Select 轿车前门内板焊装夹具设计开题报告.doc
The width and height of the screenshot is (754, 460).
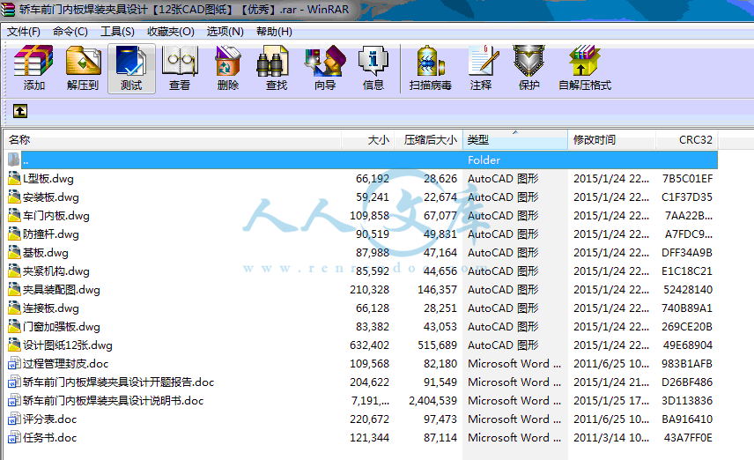coord(118,382)
